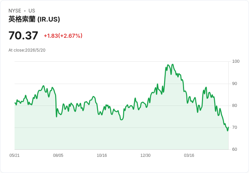
Task: Click the 08/05 date axis label
Action: pos(58,155)
